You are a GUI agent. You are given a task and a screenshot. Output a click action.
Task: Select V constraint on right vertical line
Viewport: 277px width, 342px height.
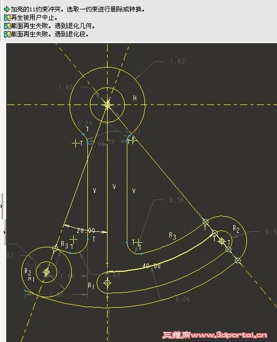click(134, 191)
